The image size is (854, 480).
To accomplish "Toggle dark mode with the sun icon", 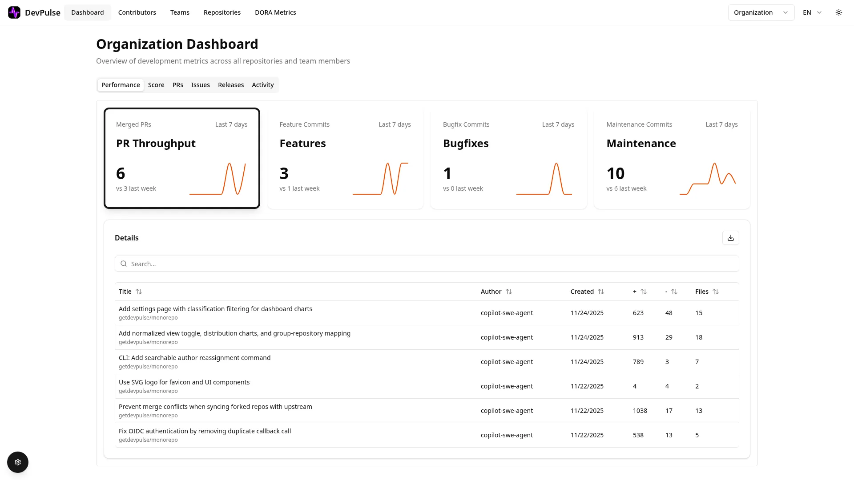I will point(839,12).
